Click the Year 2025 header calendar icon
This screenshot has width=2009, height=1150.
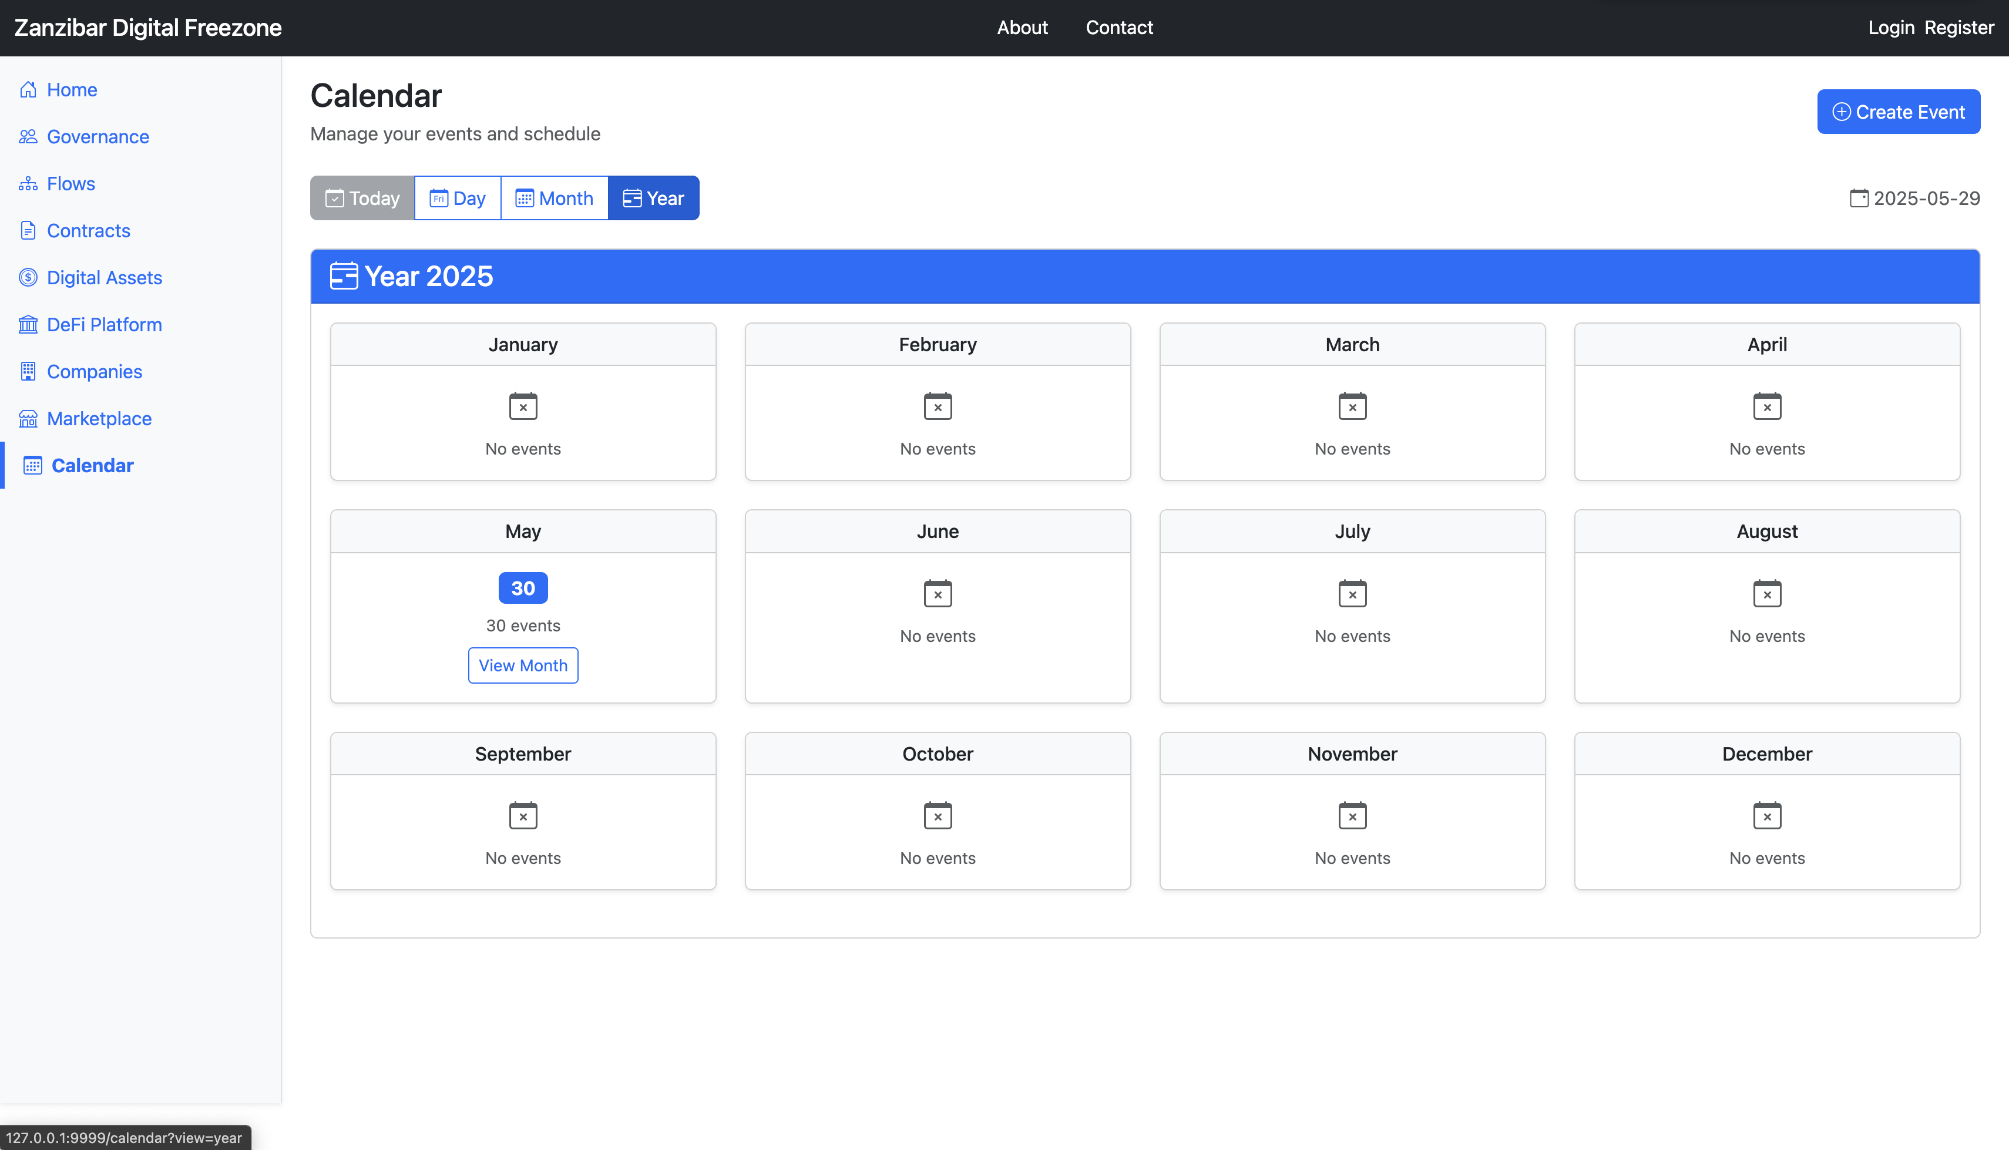[344, 277]
